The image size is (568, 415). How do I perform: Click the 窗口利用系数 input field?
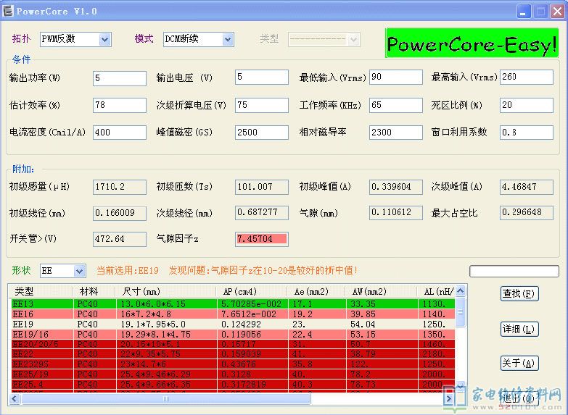click(527, 133)
